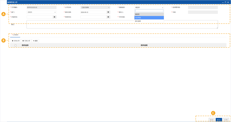The image size is (231, 122).
Task: Click the 附件名称 column header
Action: [x=25, y=45]
